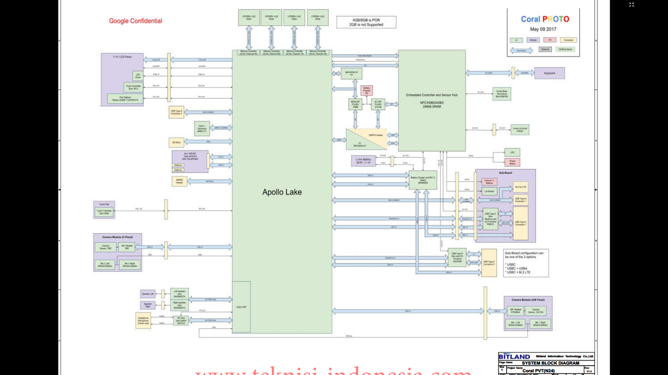Click the SD Micro block
668x375 pixels.
[x=176, y=142]
